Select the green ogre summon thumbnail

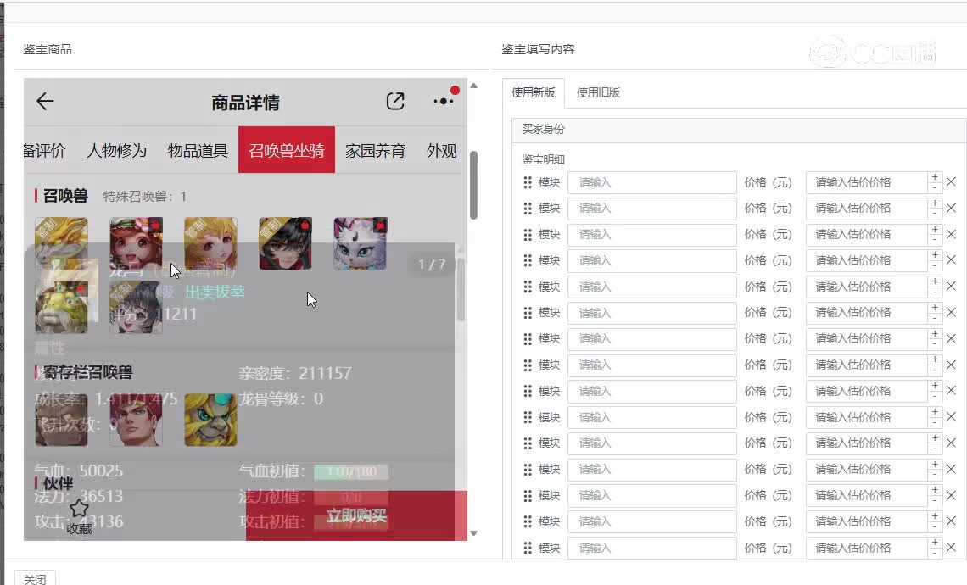(61, 307)
